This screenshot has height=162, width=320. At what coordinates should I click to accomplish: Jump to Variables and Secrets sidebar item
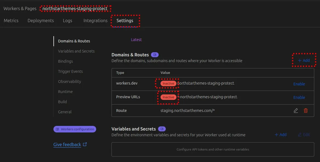point(76,51)
